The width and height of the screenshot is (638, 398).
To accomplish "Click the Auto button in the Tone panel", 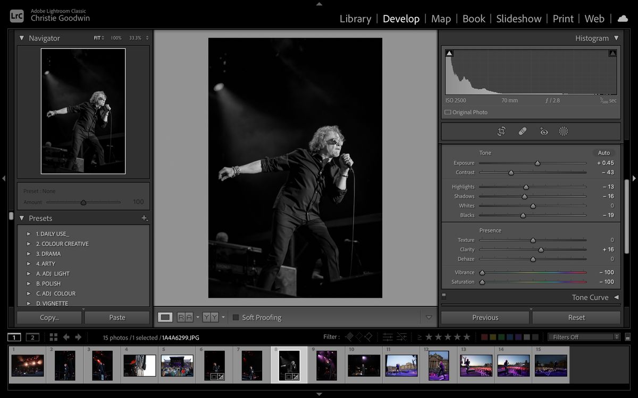I will (603, 152).
